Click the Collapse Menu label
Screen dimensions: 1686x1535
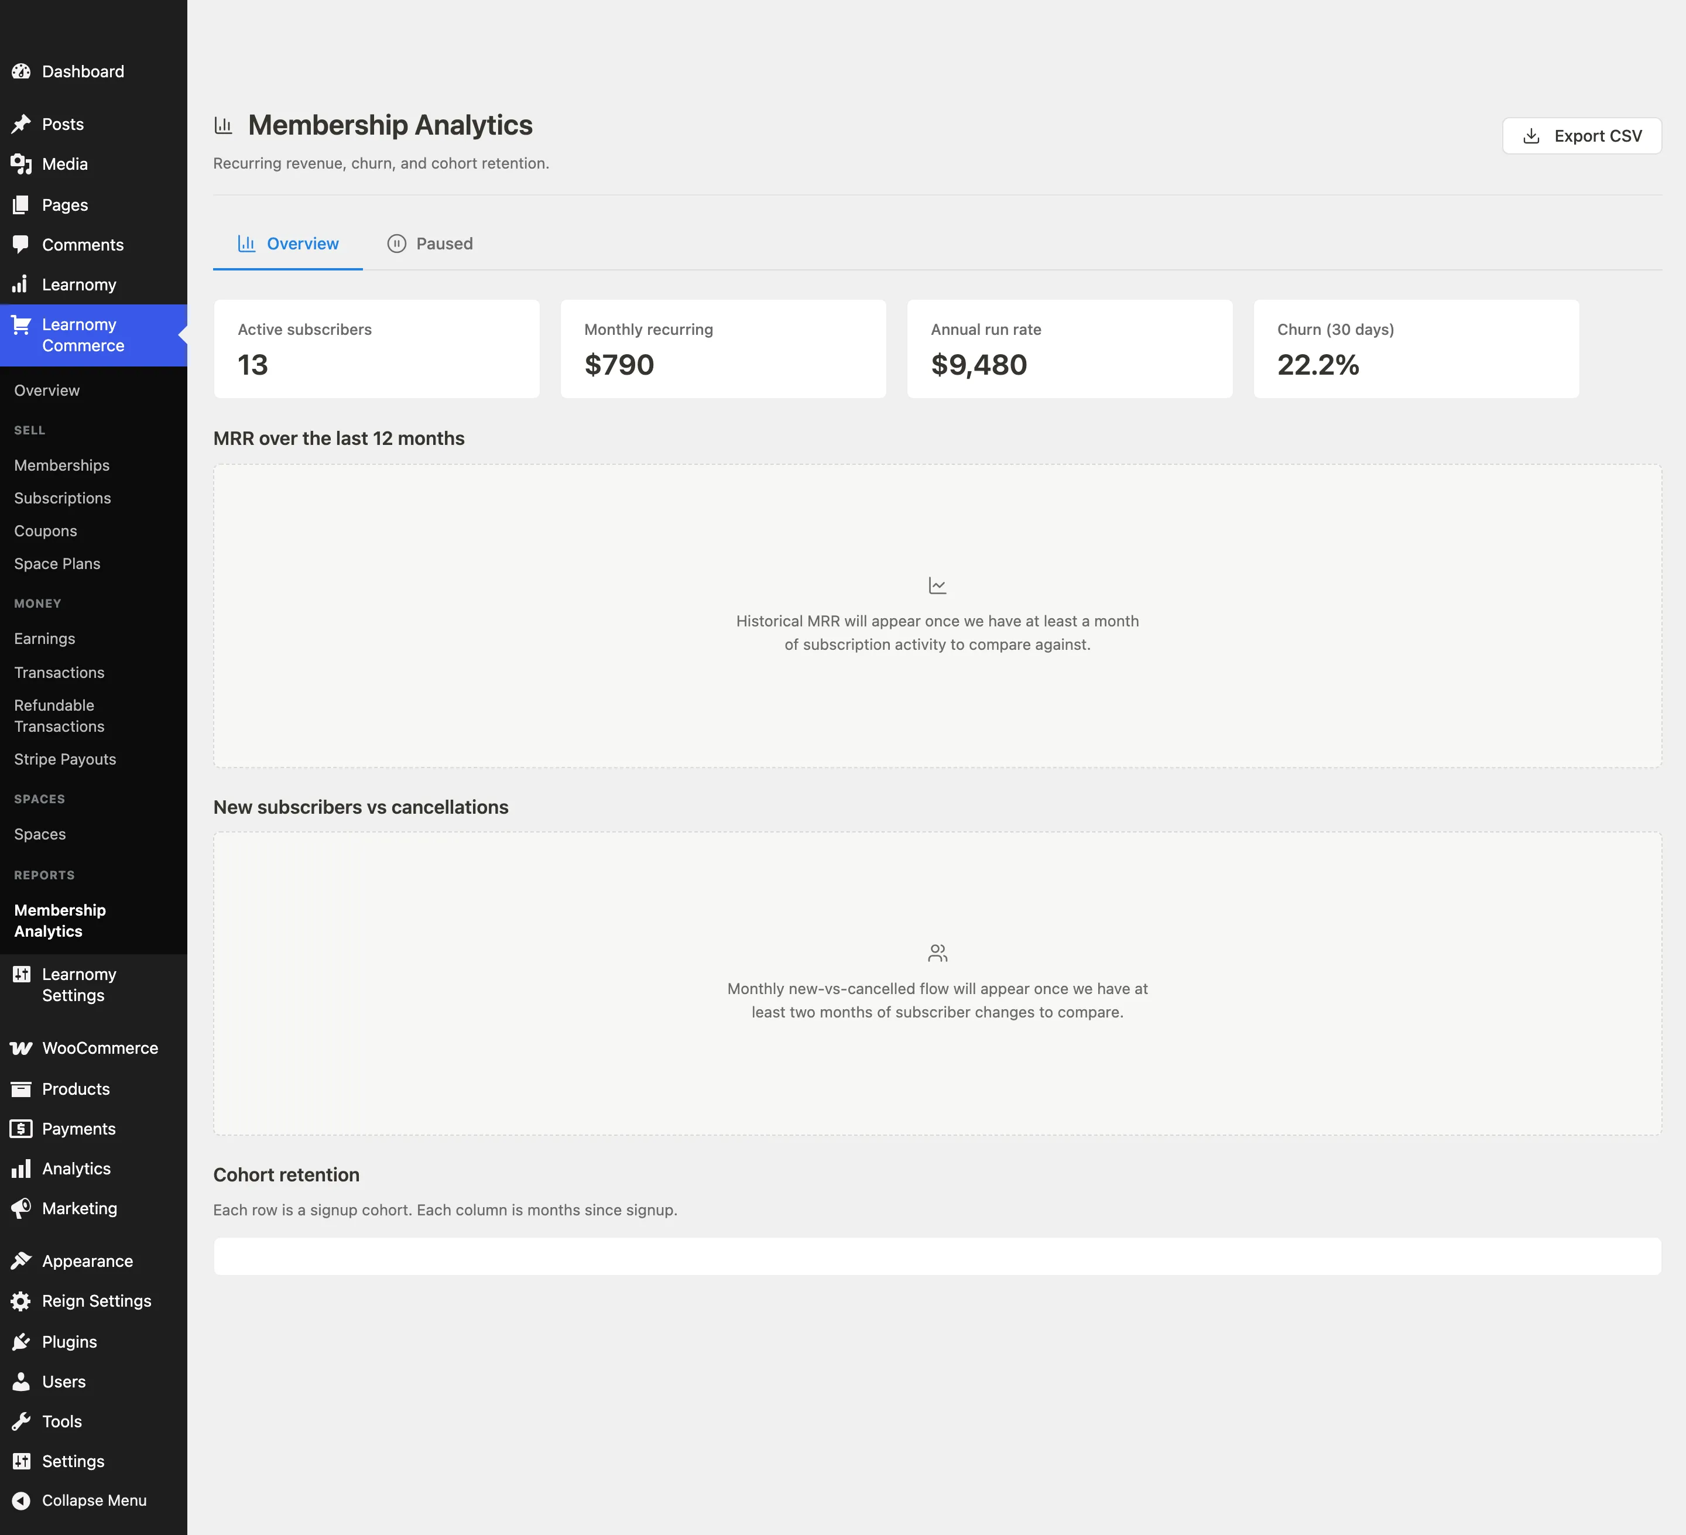pyautogui.click(x=94, y=1500)
